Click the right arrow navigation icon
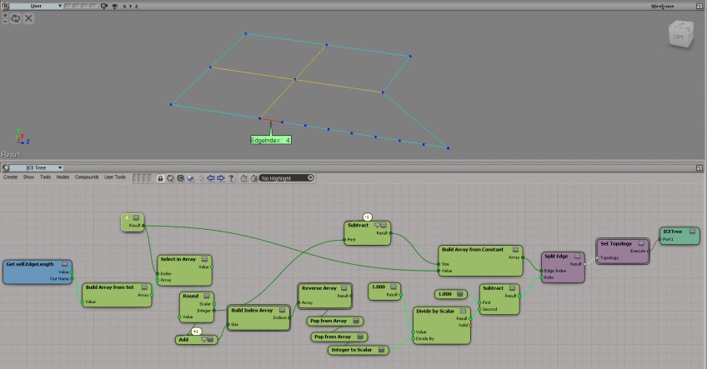 220,177
